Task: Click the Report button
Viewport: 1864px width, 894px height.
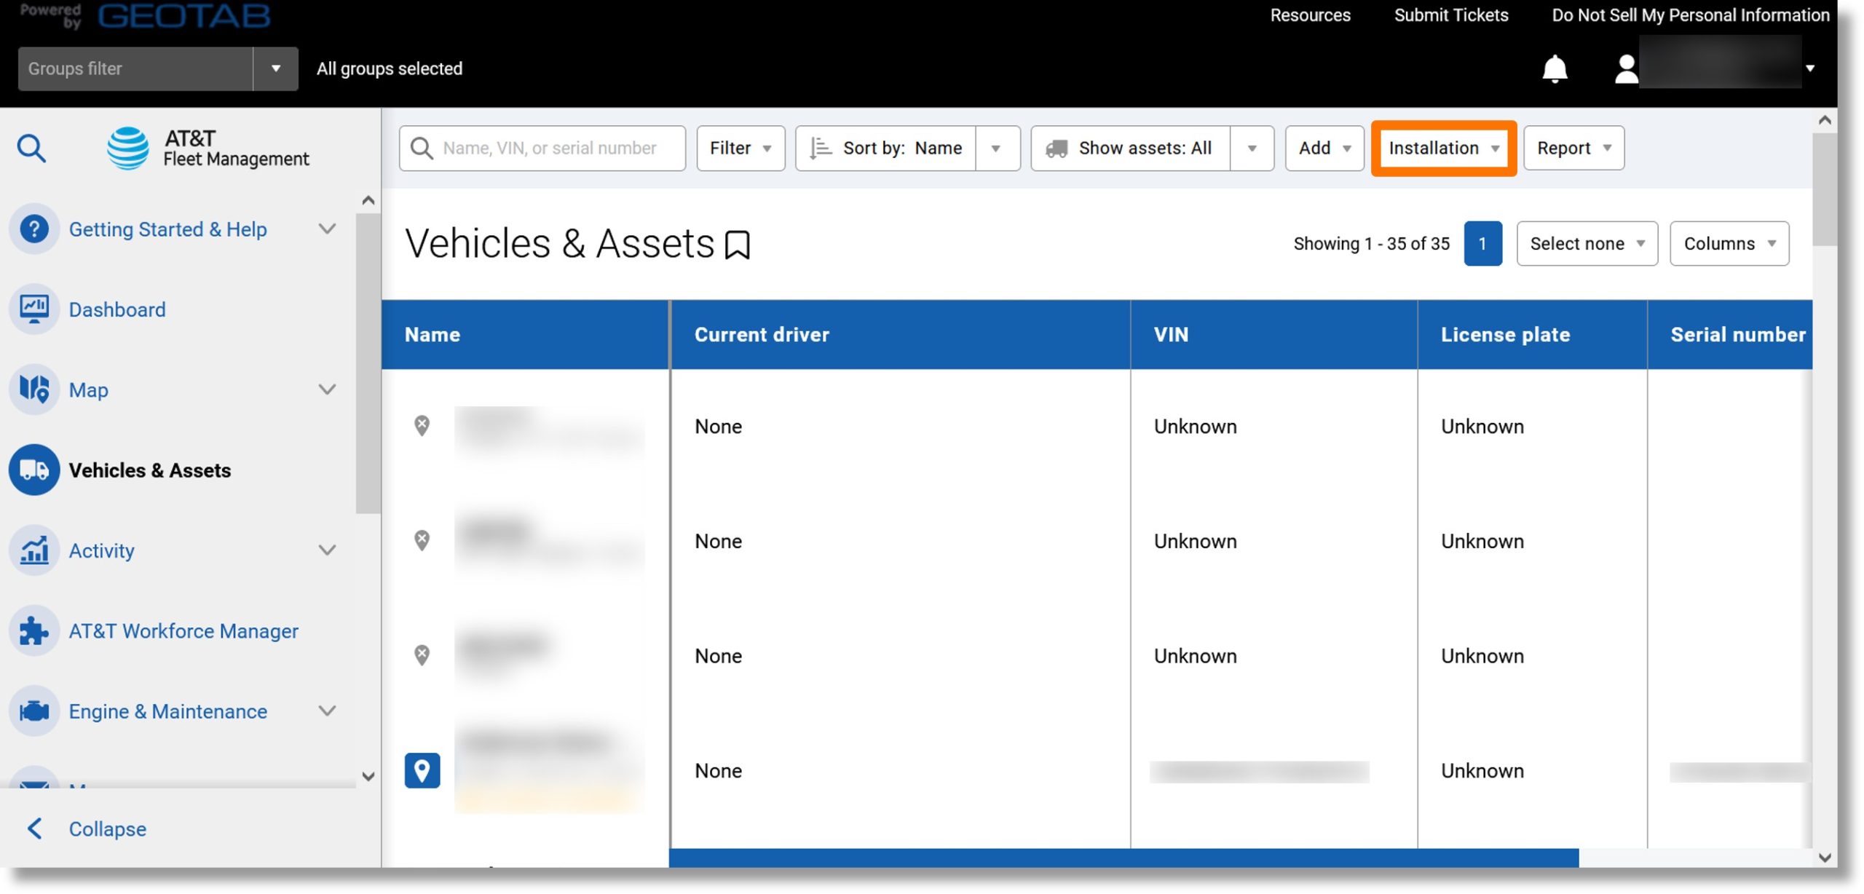Action: click(x=1573, y=147)
